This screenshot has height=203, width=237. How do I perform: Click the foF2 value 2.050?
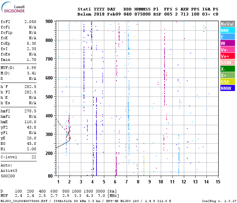[x=30, y=22]
